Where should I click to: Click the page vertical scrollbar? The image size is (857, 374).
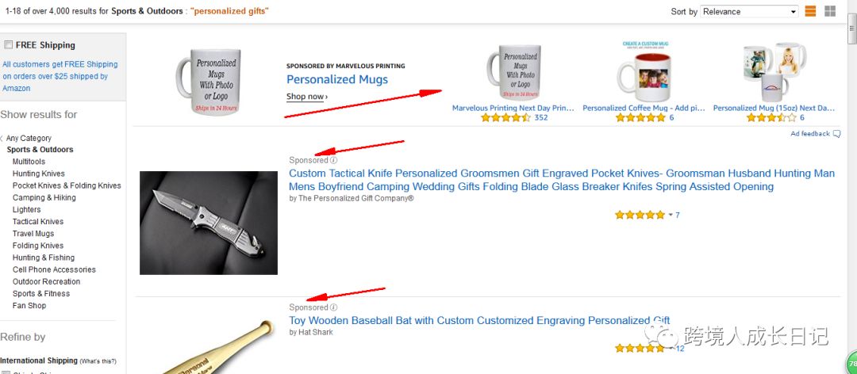852,187
